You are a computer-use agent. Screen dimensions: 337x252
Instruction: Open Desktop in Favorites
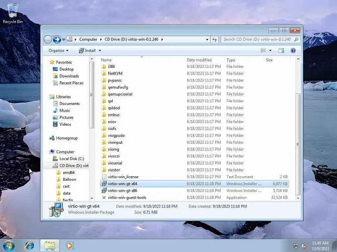(63, 69)
